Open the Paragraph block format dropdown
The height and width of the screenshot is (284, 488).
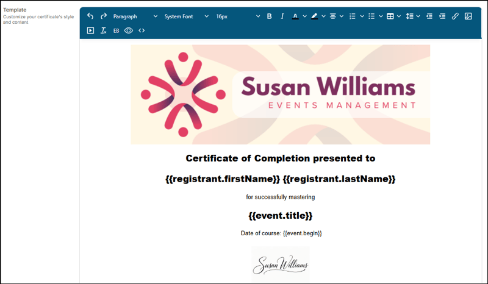pyautogui.click(x=135, y=16)
